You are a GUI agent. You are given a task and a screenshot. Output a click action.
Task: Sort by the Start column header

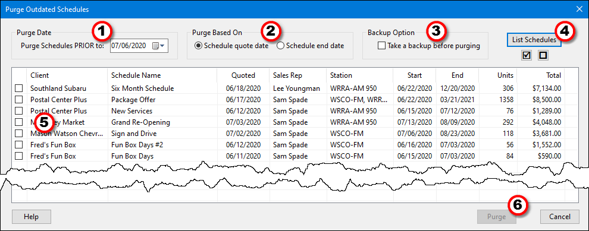point(414,75)
